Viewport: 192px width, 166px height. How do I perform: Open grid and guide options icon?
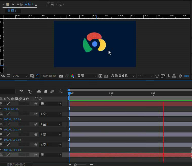click(x=32, y=76)
